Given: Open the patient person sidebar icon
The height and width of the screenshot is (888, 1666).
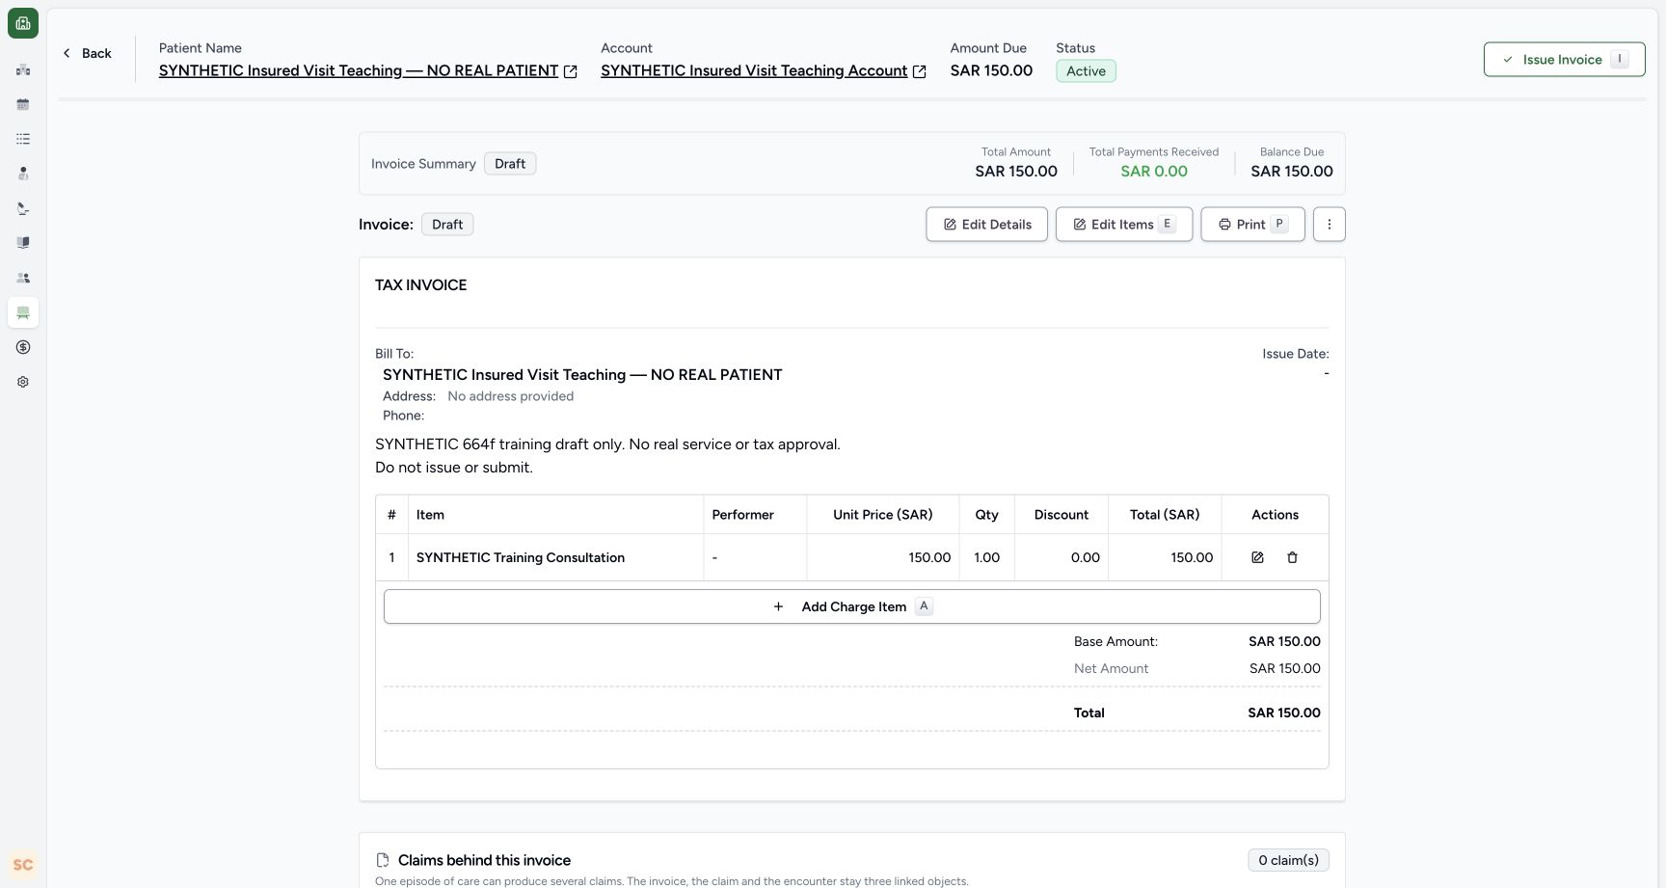Looking at the screenshot, I should [23, 174].
